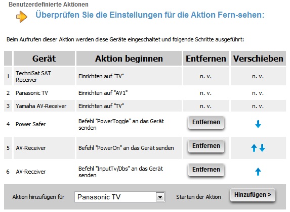Remove the Power Safer PowerToggle step
The width and height of the screenshot is (290, 212).
(206, 122)
